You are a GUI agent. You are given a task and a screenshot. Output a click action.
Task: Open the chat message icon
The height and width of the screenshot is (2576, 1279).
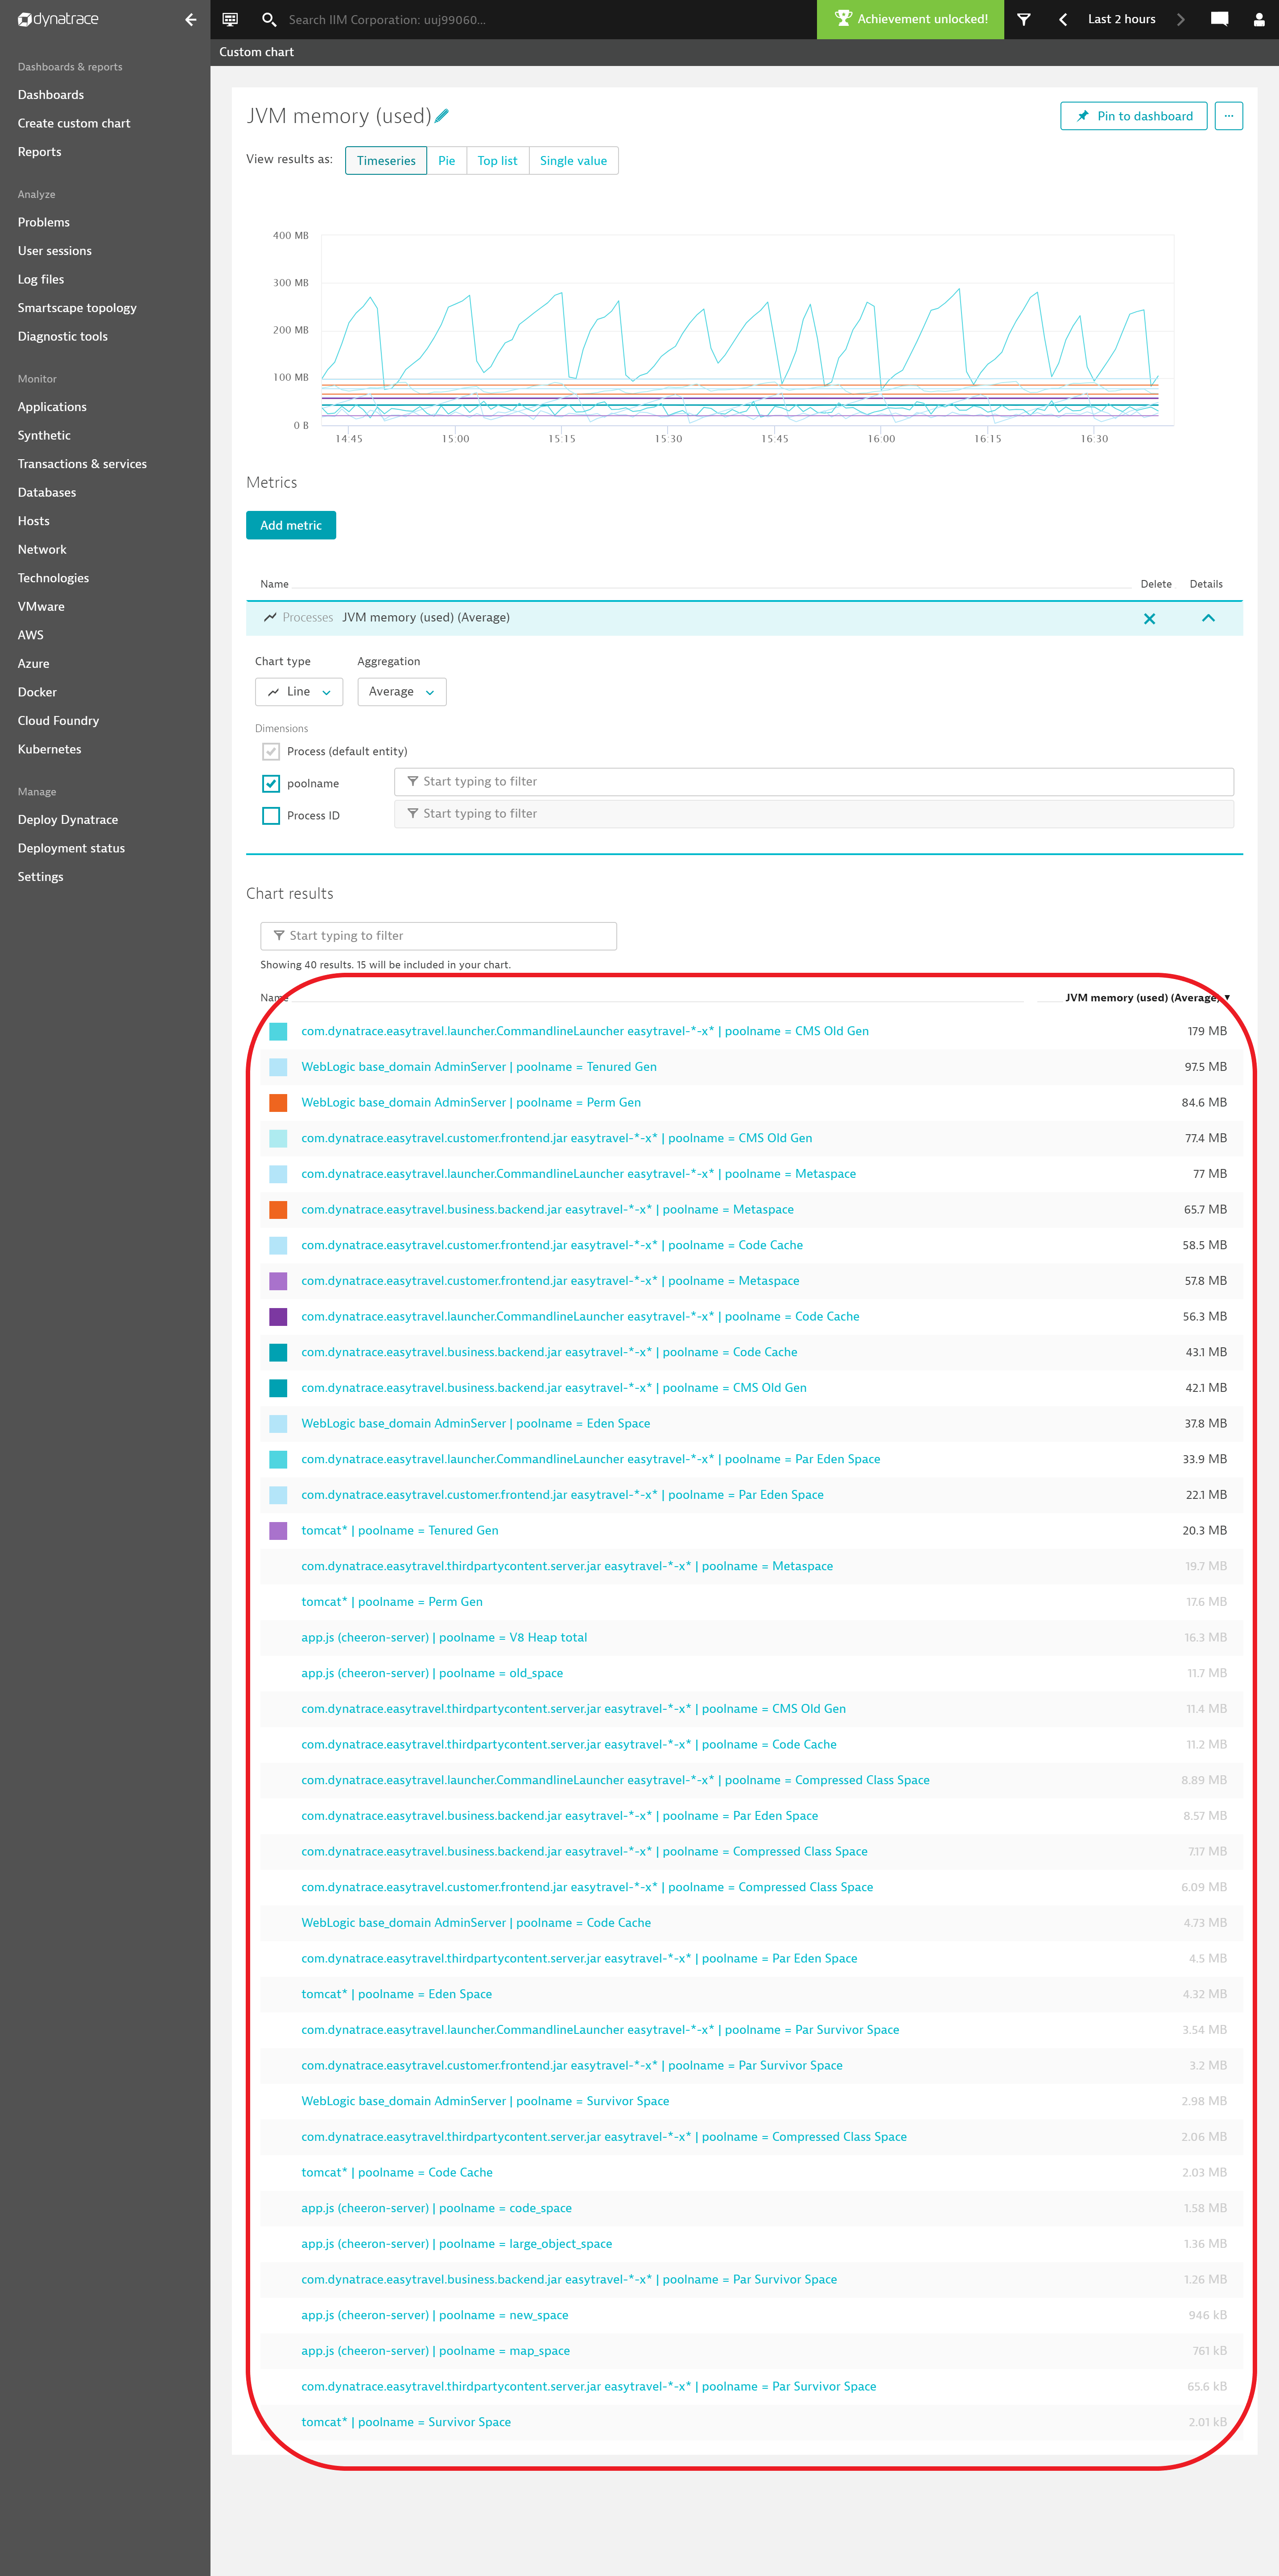point(1219,19)
